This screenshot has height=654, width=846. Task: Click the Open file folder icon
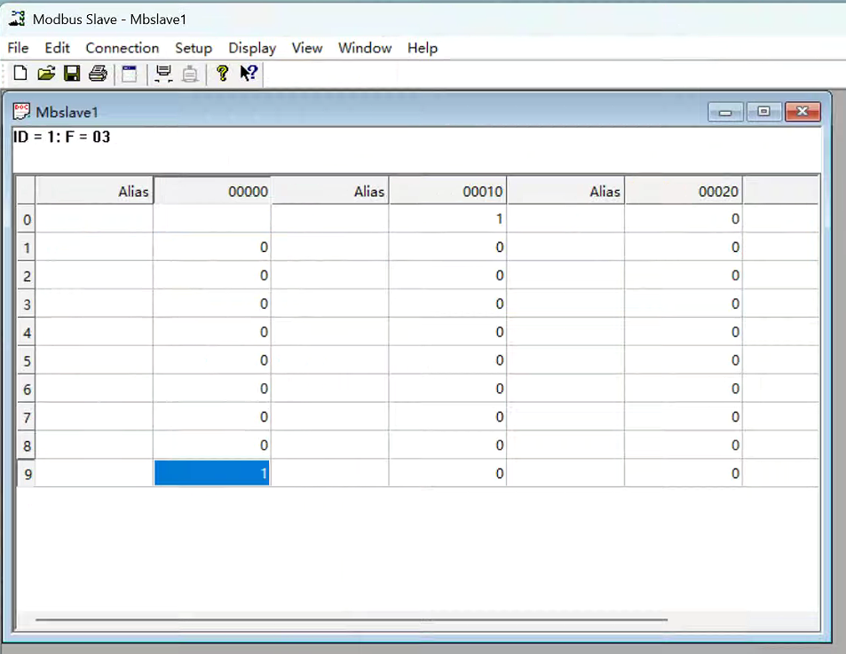[46, 73]
